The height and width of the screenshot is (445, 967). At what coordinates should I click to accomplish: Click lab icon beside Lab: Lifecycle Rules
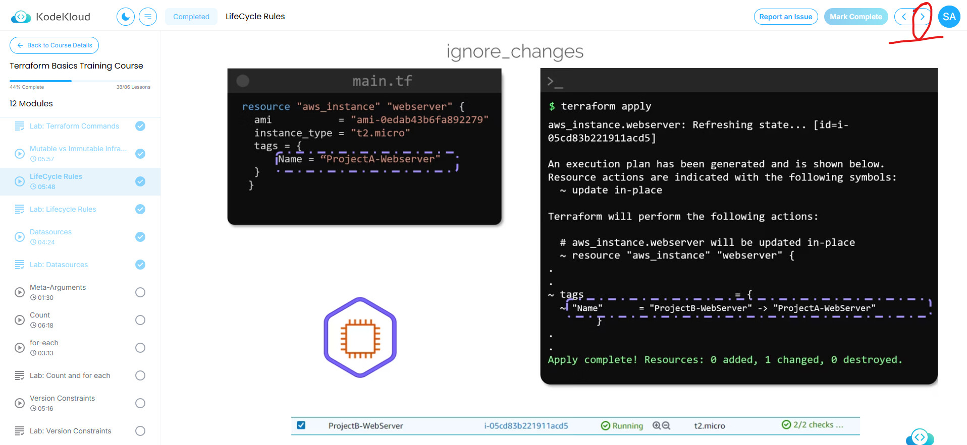[x=20, y=209]
